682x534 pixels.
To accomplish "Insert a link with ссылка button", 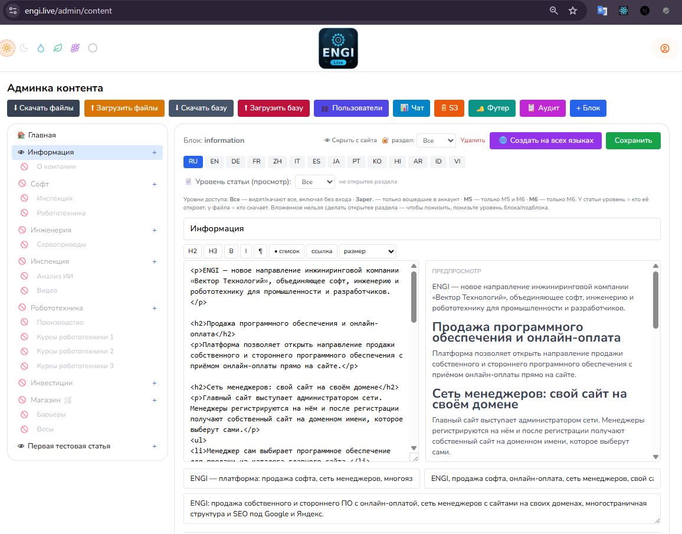I will click(x=322, y=251).
